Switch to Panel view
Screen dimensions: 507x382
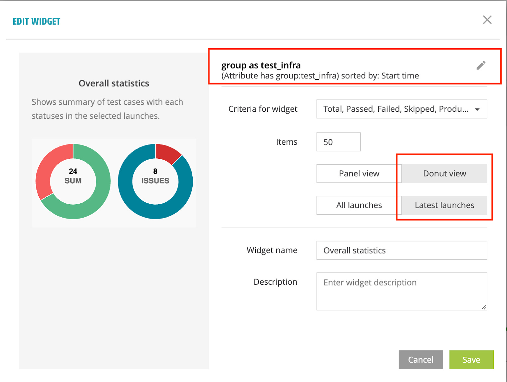[359, 174]
